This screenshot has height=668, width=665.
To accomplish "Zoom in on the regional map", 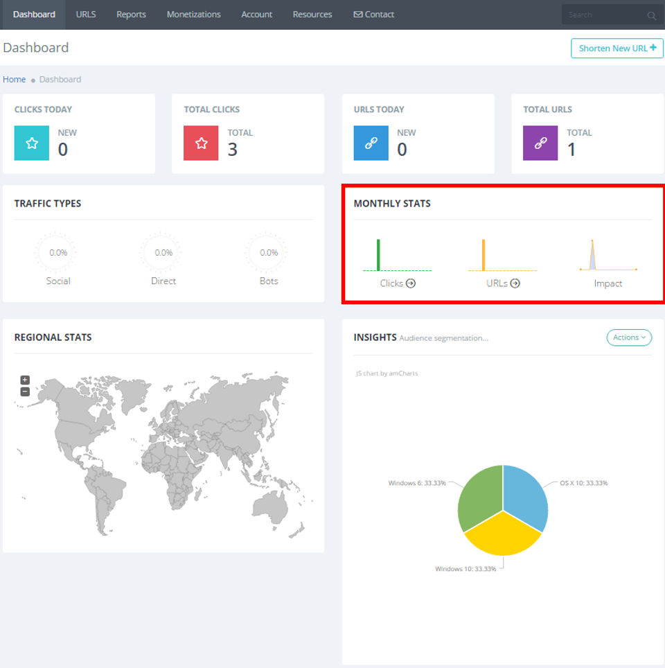I will click(25, 380).
